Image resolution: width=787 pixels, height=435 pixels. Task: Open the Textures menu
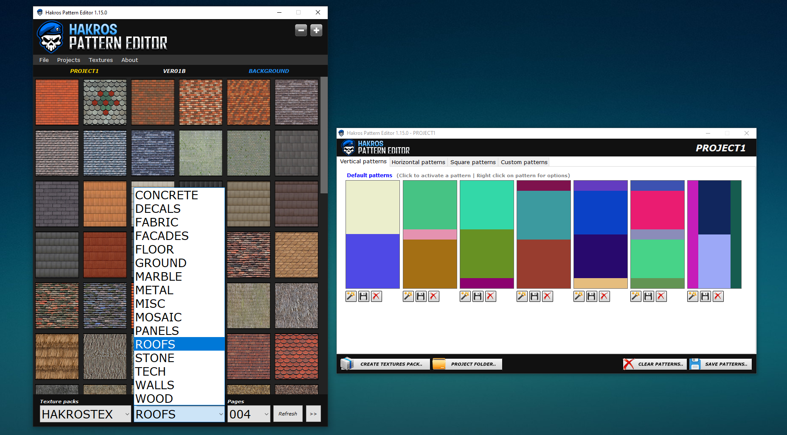(101, 60)
